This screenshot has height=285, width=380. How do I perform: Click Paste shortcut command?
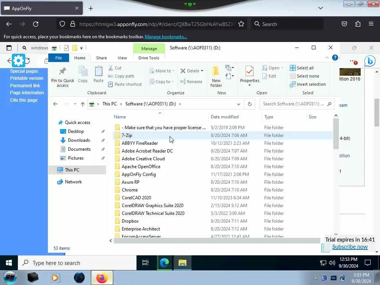point(125,84)
